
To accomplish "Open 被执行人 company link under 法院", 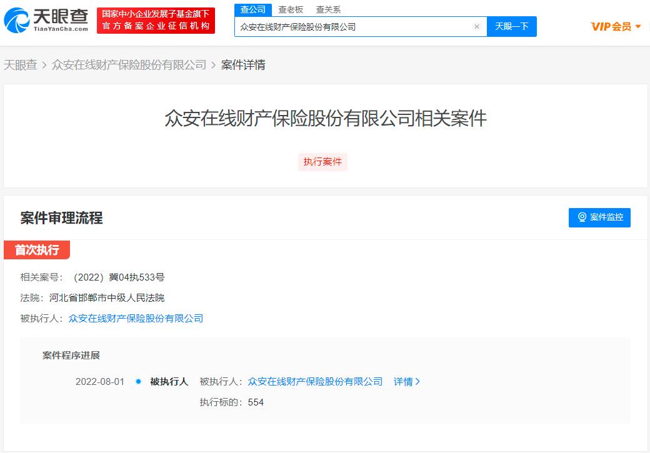I will (136, 318).
